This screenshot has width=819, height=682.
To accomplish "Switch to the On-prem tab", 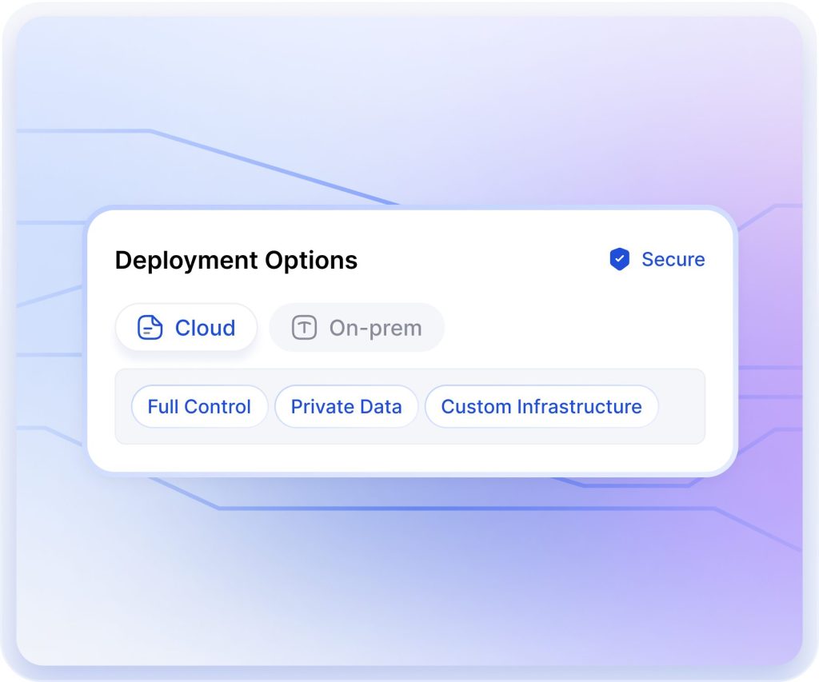I will [357, 328].
